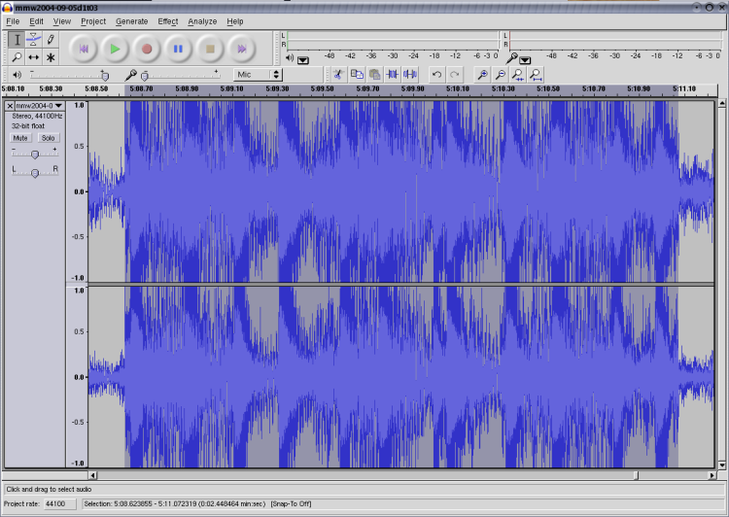Click timeline ruler at 5:09.50
729x517 pixels.
coord(322,88)
